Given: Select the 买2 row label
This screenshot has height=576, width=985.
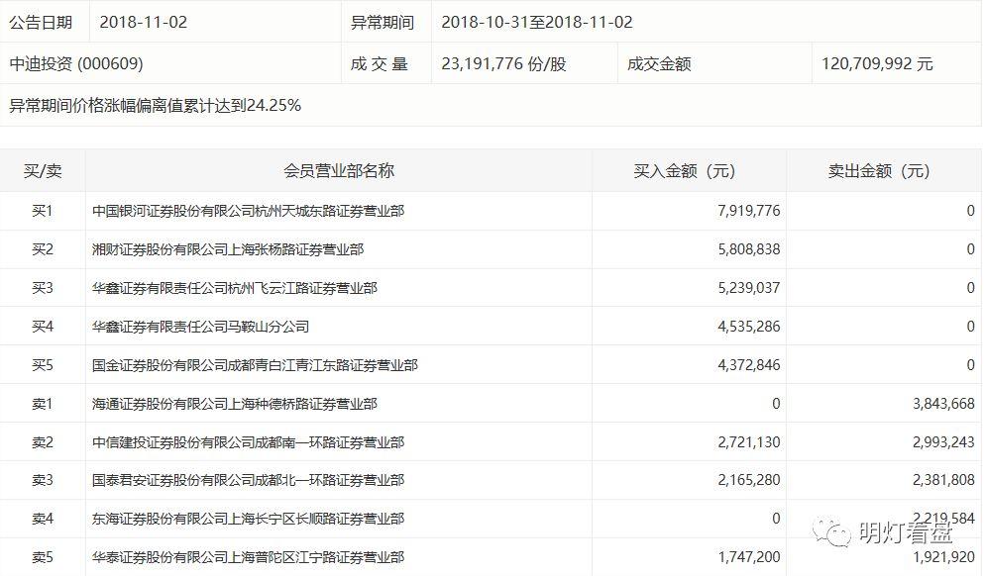Looking at the screenshot, I should click(x=42, y=249).
